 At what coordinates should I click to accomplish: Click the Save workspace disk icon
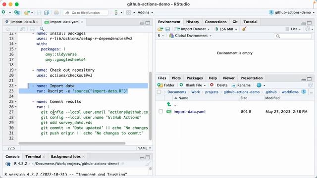(x=167, y=29)
